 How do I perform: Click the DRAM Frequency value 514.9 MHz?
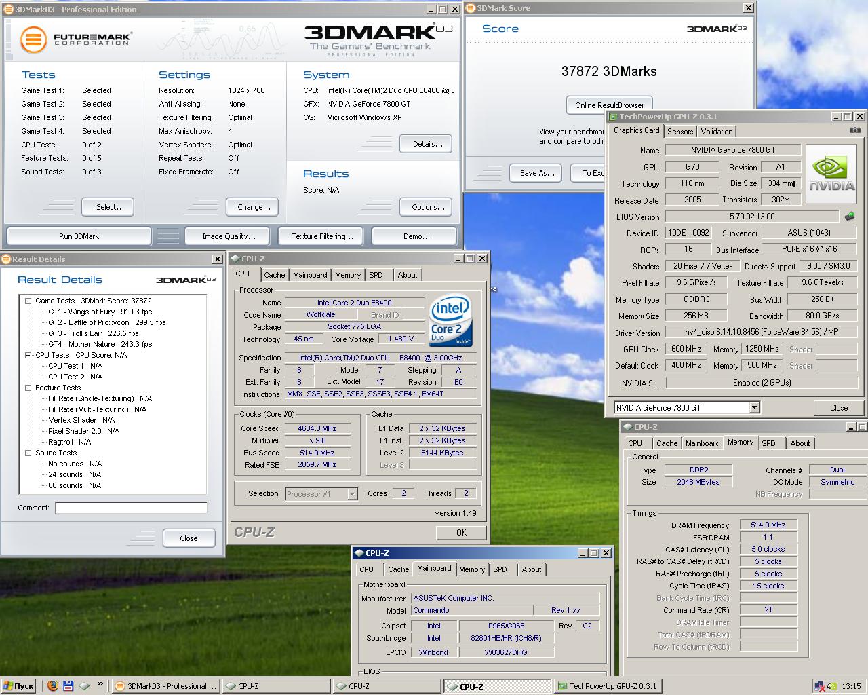tap(768, 525)
